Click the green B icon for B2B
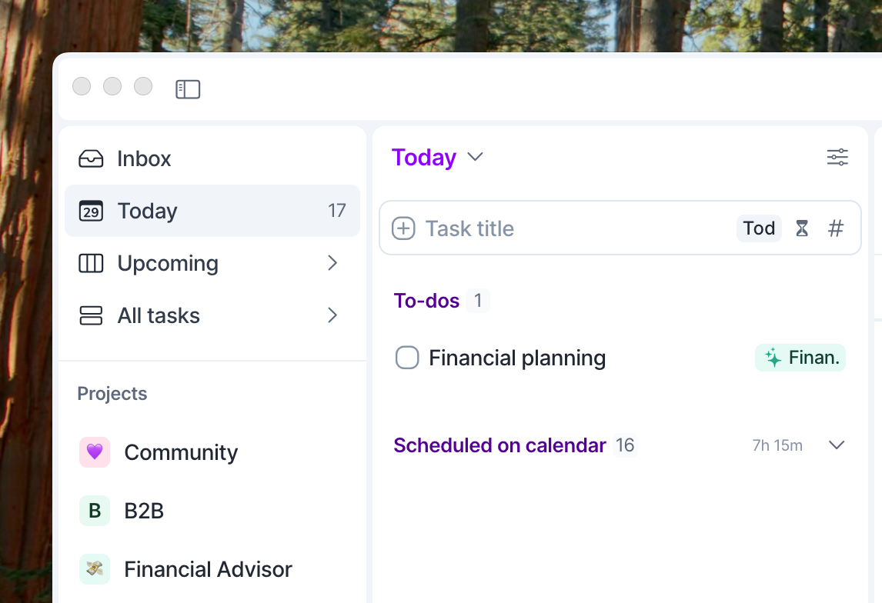 tap(95, 511)
